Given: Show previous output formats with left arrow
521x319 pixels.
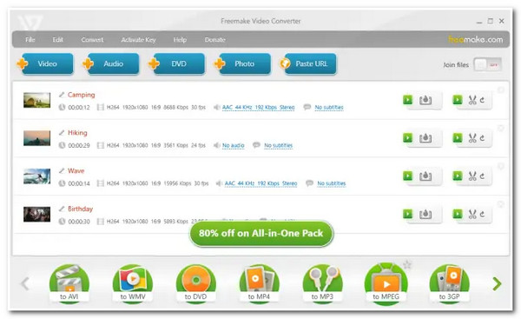Looking at the screenshot, I should [25, 283].
